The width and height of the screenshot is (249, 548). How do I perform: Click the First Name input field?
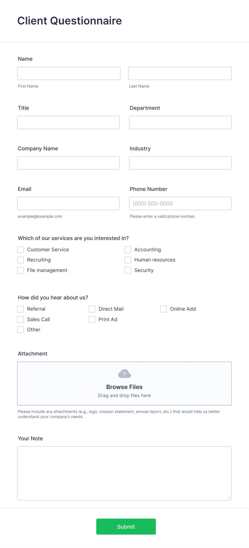(69, 73)
